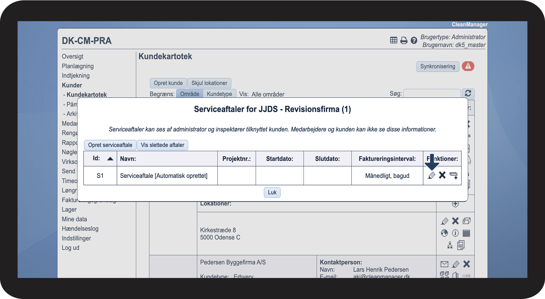This screenshot has width=545, height=299.
Task: Open info icon for Kirkestræde 8 location
Action: pos(455,233)
